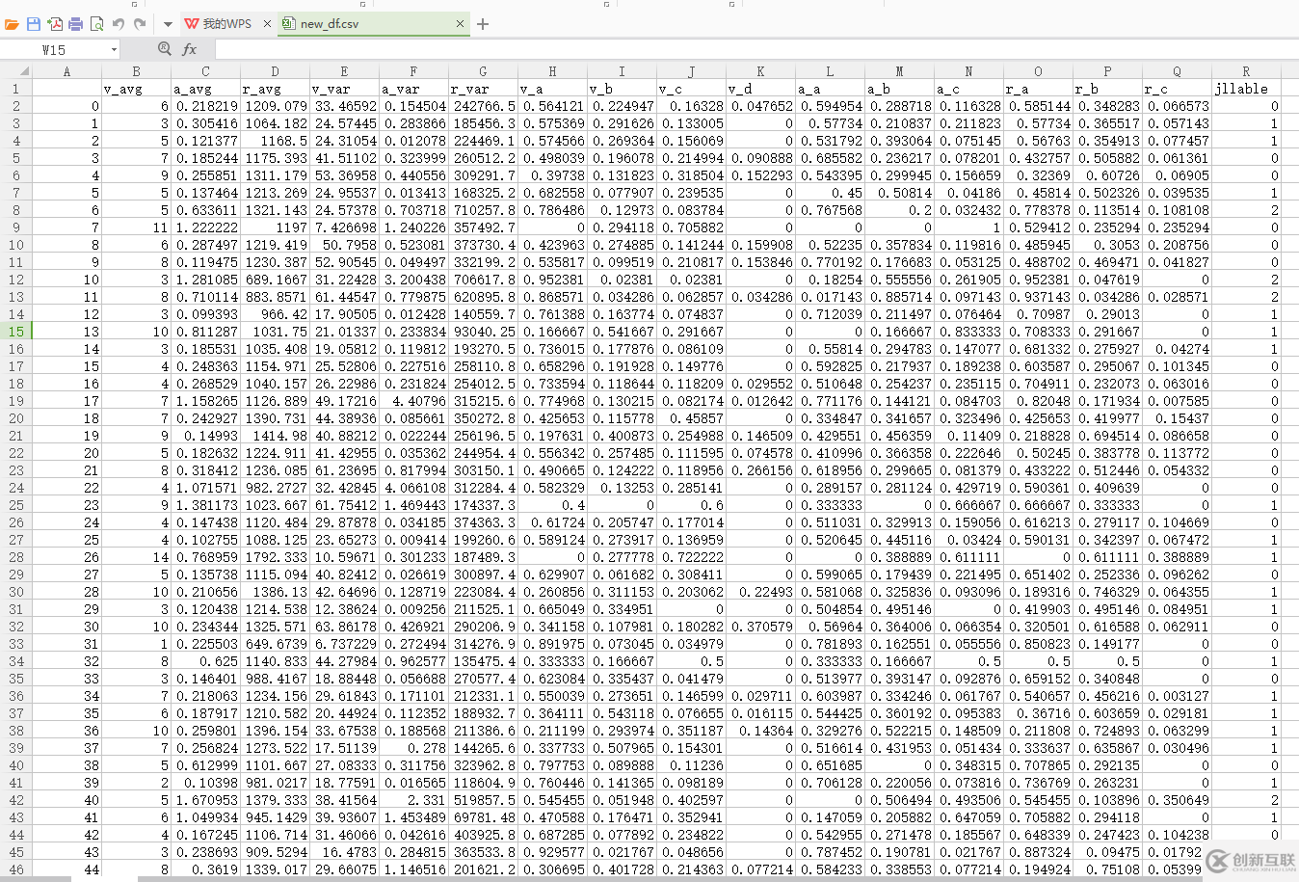The height and width of the screenshot is (882, 1299).
Task: Expand the Name Box dropdown arrow
Action: tap(114, 49)
